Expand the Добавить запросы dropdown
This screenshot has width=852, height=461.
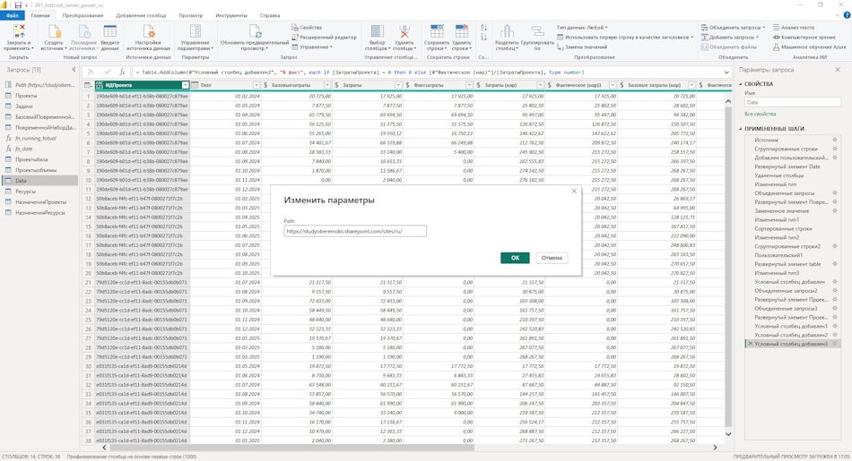tap(758, 38)
